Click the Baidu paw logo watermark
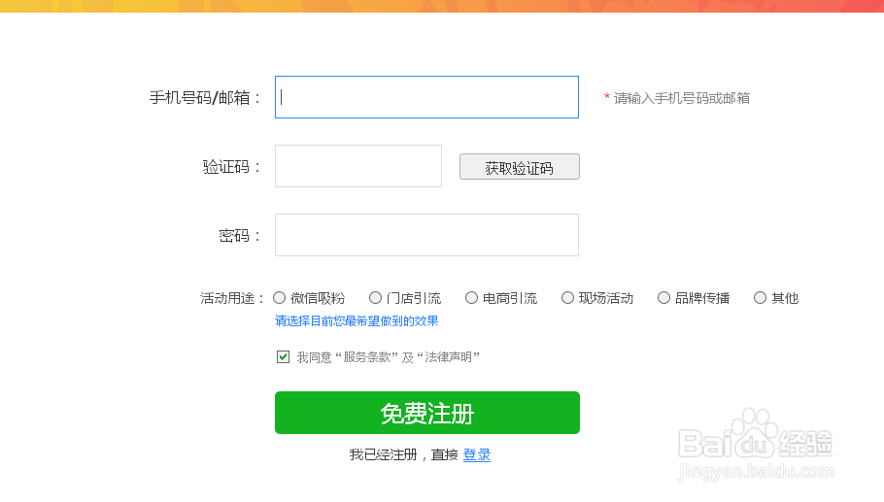The width and height of the screenshot is (884, 502). [x=754, y=436]
